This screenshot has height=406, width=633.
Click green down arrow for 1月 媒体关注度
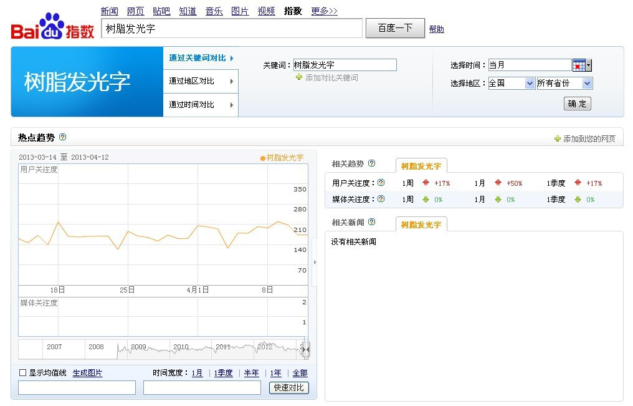(498, 199)
